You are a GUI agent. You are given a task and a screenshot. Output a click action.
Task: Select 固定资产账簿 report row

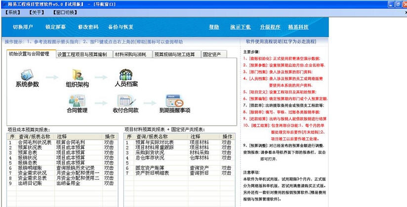click(180, 168)
